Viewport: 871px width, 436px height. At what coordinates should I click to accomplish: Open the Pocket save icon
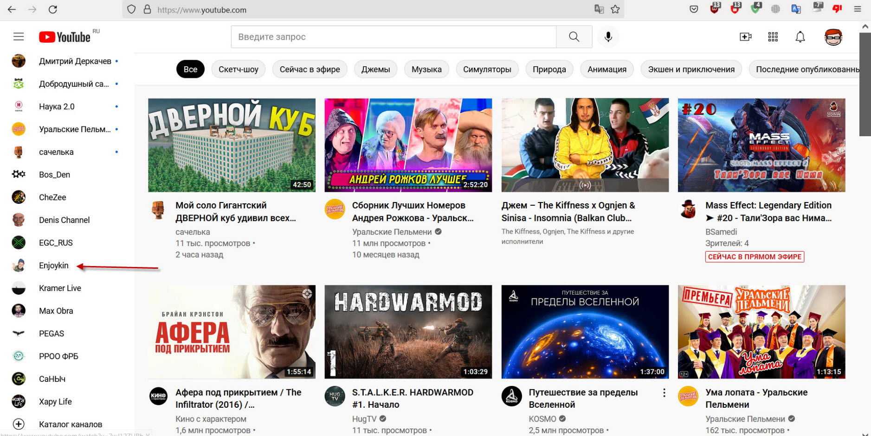click(694, 9)
